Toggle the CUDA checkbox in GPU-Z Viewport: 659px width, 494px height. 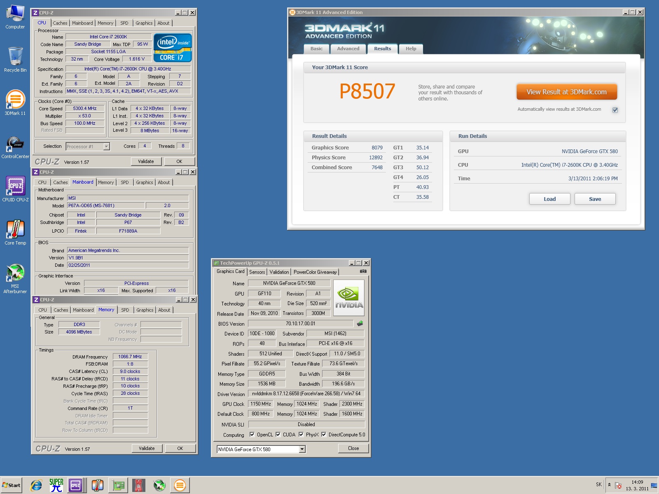(x=278, y=434)
